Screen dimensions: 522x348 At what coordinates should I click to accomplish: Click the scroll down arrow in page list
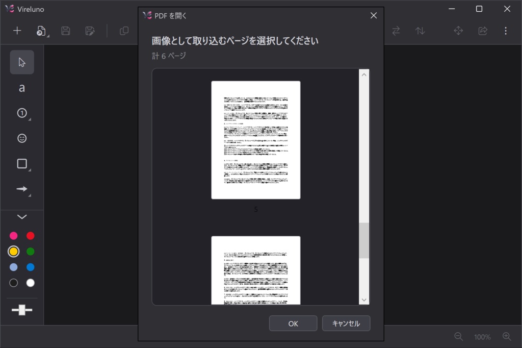364,300
